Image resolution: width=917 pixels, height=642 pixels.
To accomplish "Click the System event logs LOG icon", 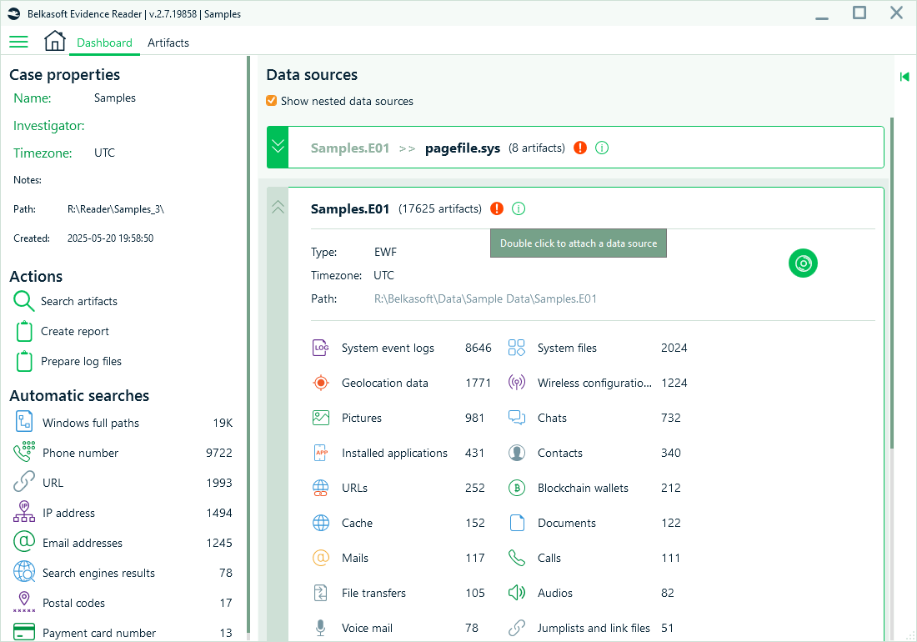I will (x=320, y=348).
